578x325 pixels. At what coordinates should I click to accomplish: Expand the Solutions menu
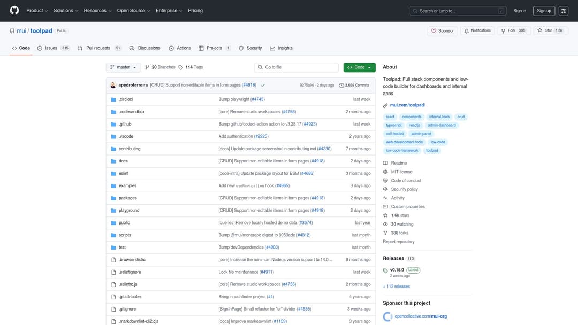click(x=66, y=11)
